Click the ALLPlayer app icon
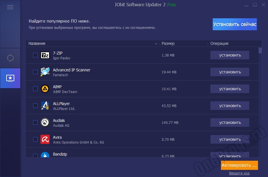The height and width of the screenshot is (177, 268). coord(45,105)
